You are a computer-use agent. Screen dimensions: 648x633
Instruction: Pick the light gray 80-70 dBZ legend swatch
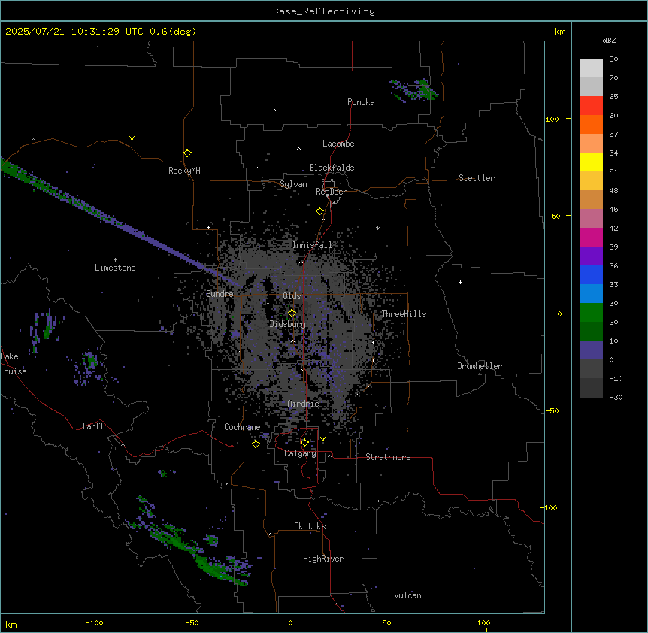click(591, 68)
